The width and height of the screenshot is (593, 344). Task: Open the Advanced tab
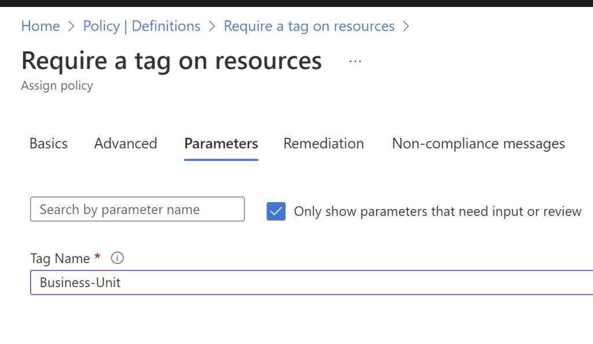[126, 144]
